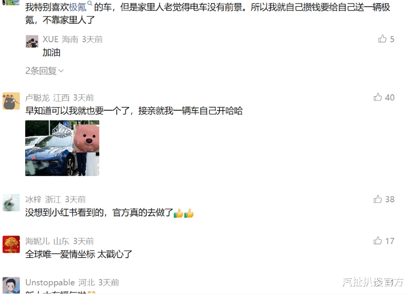Click username Unstoppable
Viewport: 409px width, 294px height.
coord(50,283)
